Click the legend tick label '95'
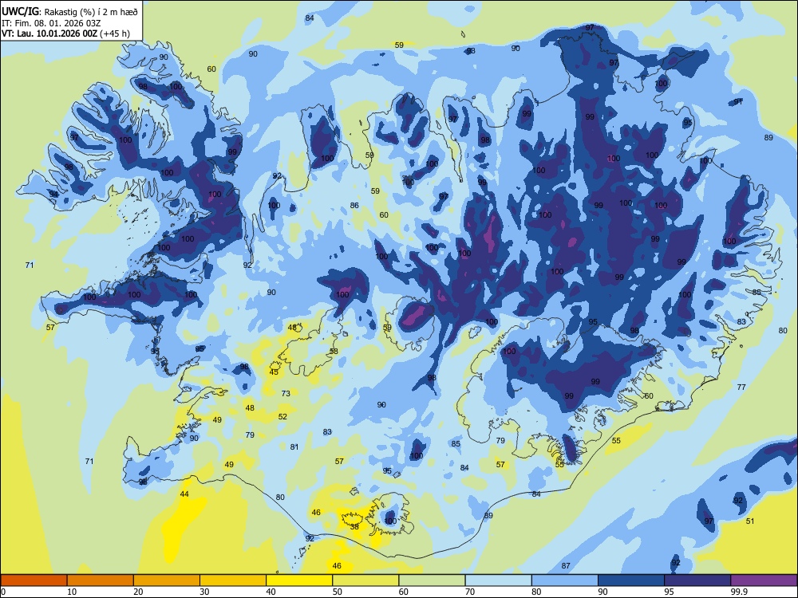The image size is (798, 598). click(x=668, y=592)
